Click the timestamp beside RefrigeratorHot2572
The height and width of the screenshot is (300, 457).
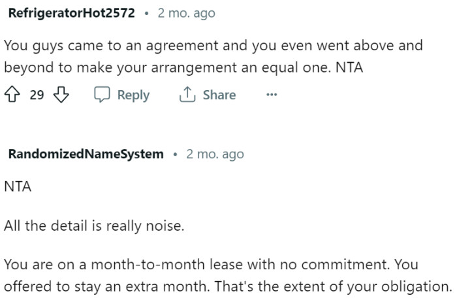tap(186, 13)
